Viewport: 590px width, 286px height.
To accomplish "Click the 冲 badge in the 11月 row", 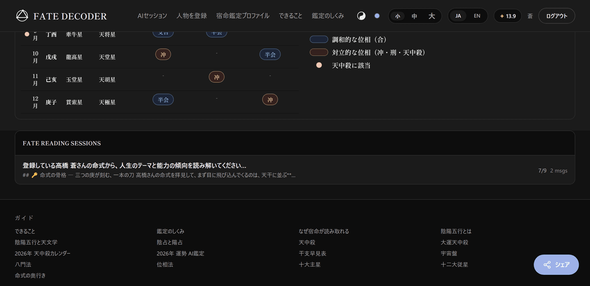I will pos(217,77).
